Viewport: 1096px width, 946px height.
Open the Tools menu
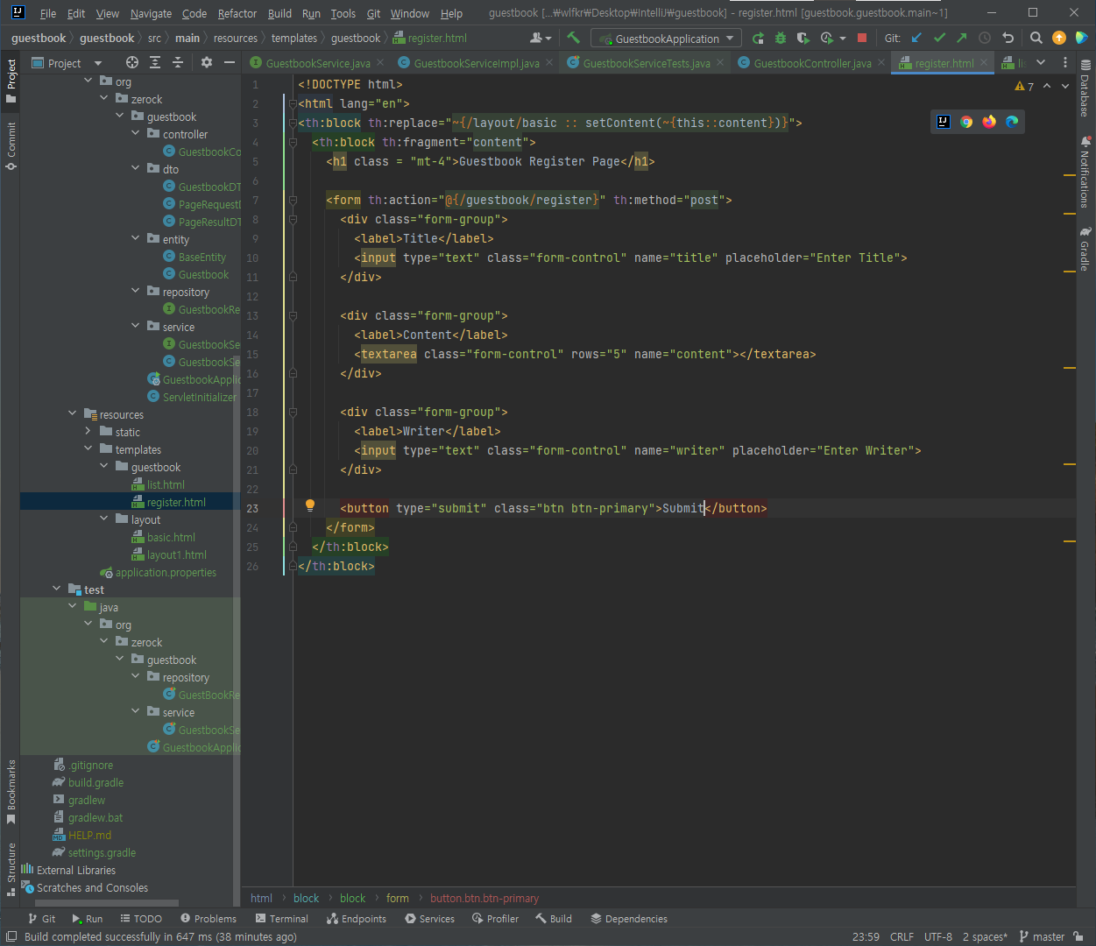[x=343, y=13]
